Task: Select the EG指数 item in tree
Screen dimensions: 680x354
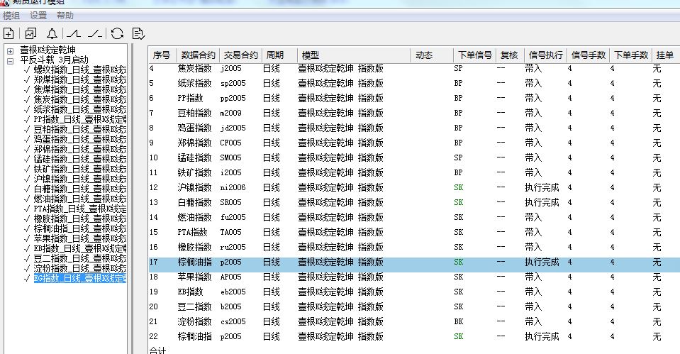Action: [79, 279]
